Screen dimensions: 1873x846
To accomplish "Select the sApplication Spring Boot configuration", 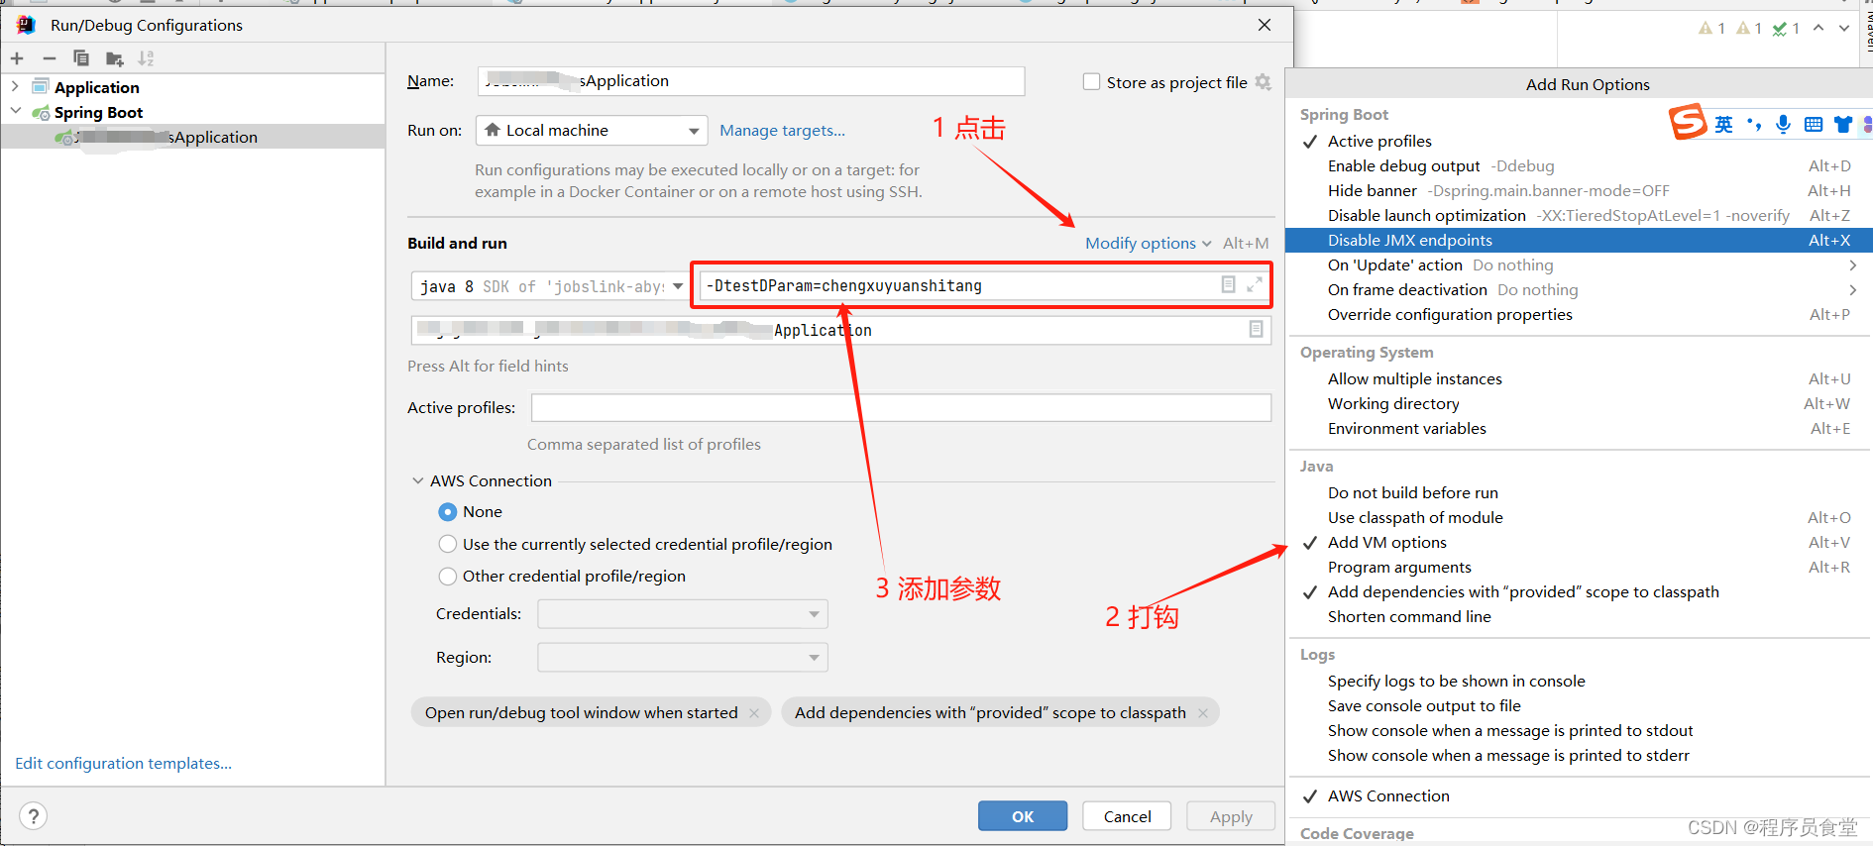I will click(193, 137).
